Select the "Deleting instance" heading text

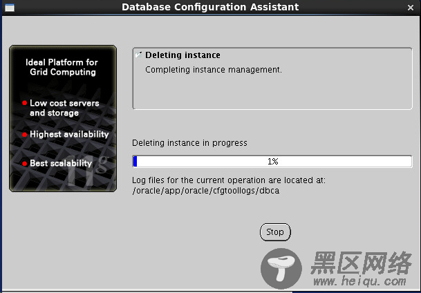tap(183, 55)
